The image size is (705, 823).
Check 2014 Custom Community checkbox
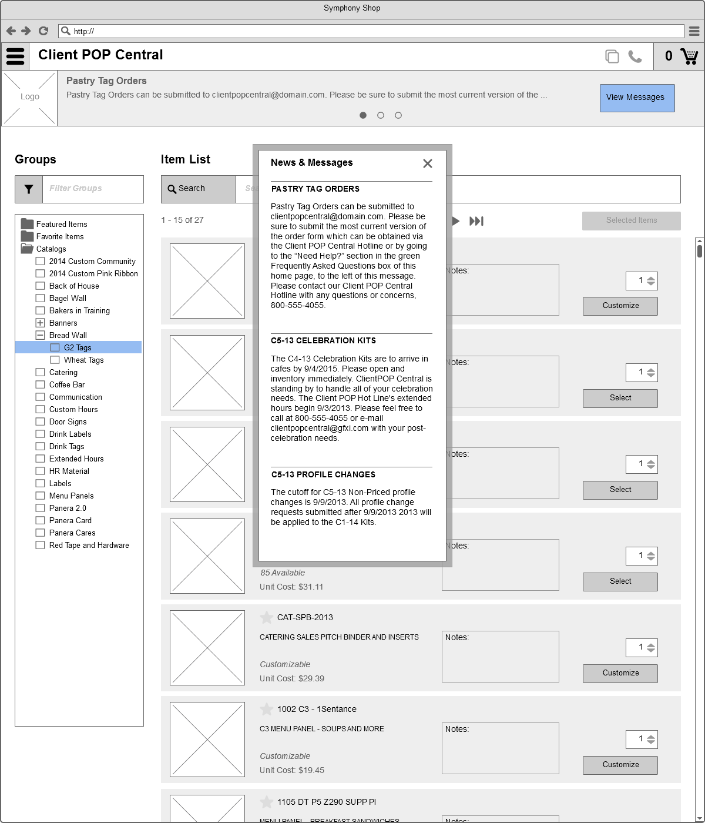(40, 261)
